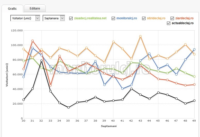
Task: Click week 36 x-axis label
Action: tap(77, 121)
